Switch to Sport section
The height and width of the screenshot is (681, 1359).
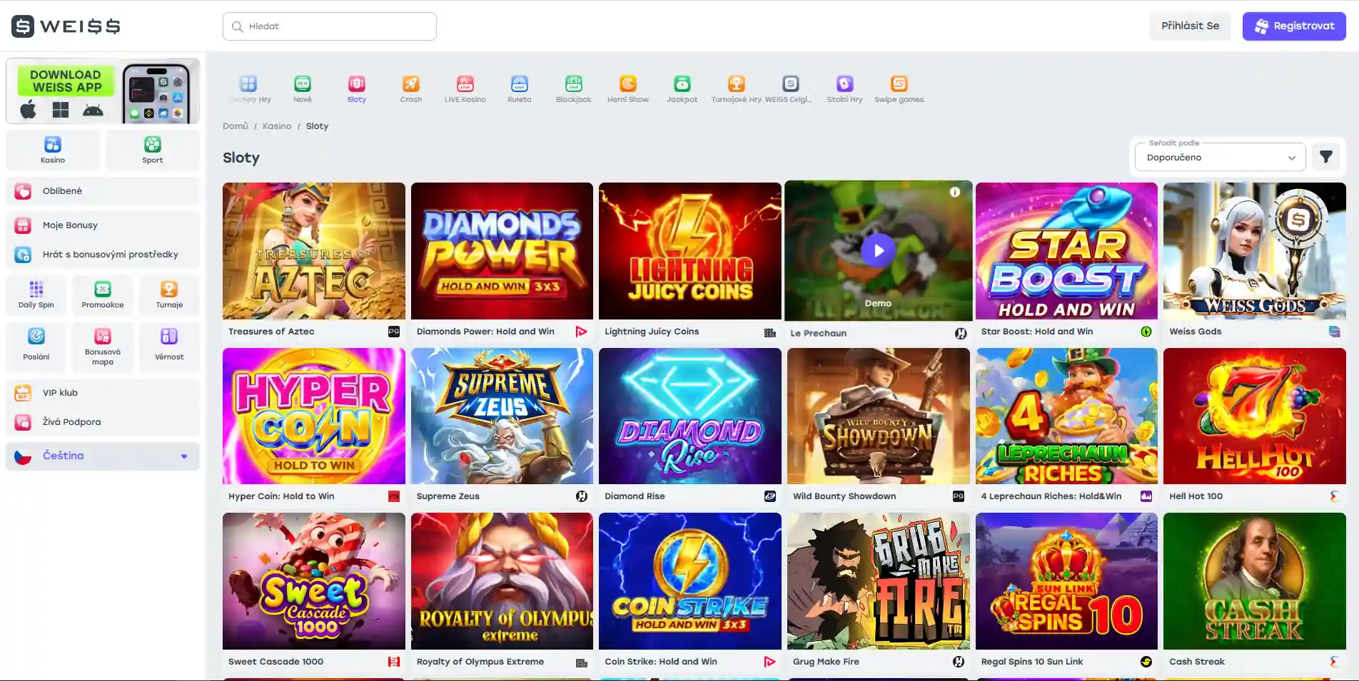pos(153,150)
